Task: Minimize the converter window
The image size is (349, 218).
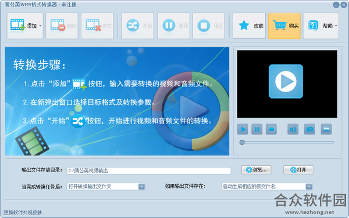Action: pos(336,5)
